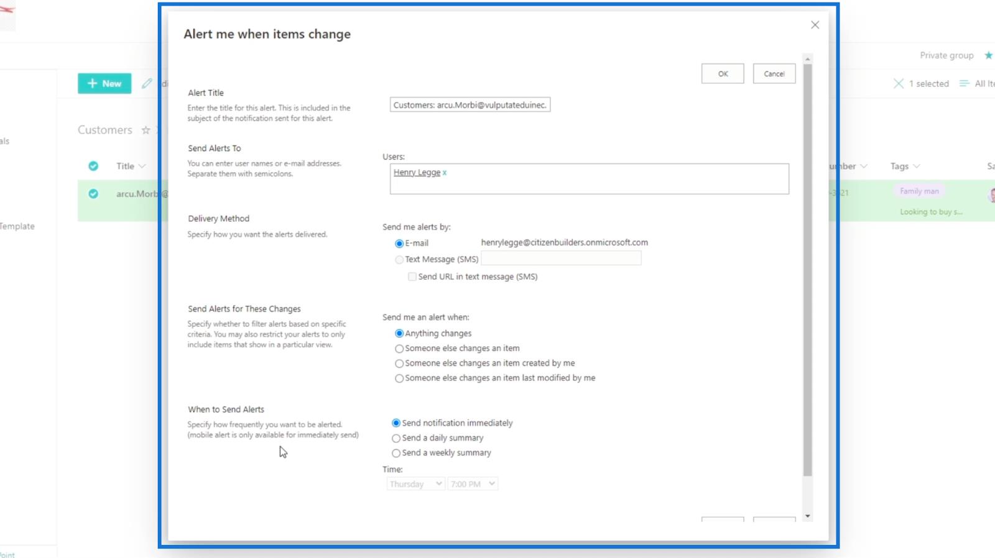Deselect the arcu.Morbi row checkmark
This screenshot has width=995, height=558.
(93, 194)
